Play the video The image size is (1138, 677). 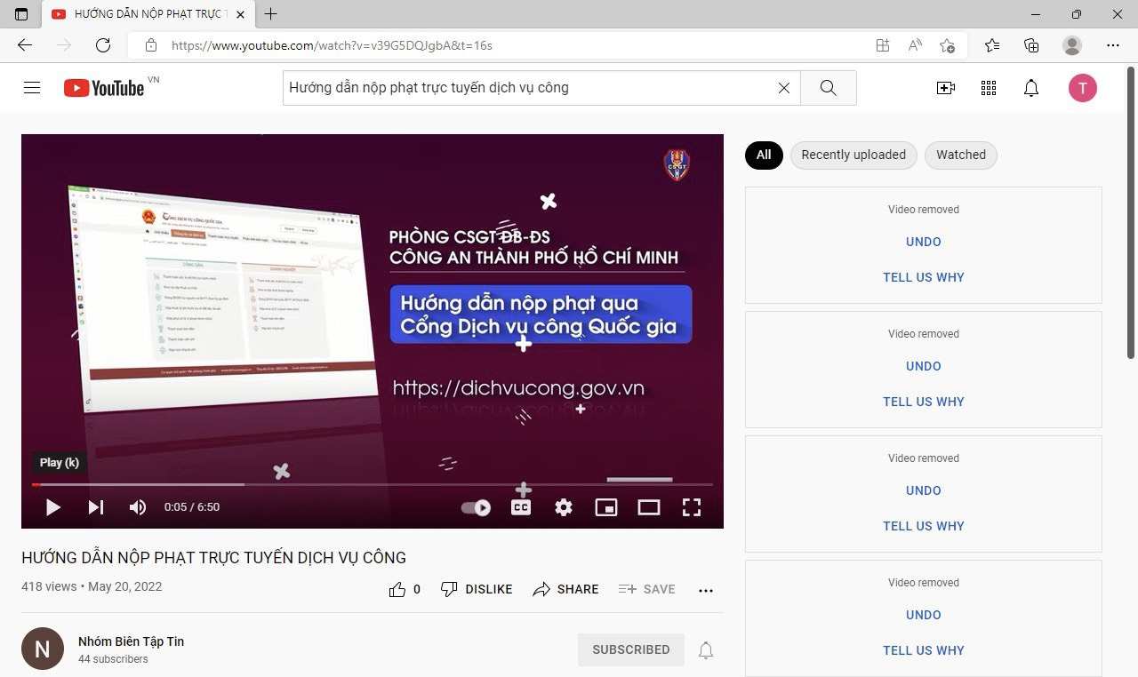(53, 507)
